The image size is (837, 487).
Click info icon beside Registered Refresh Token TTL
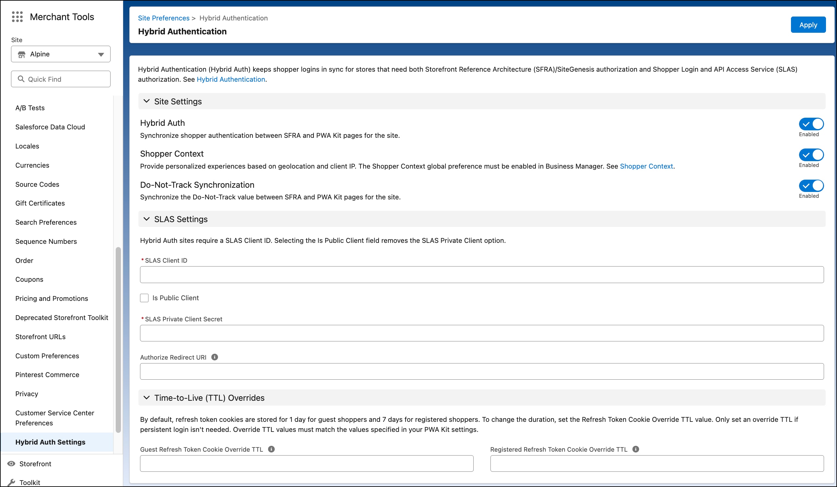pyautogui.click(x=636, y=449)
